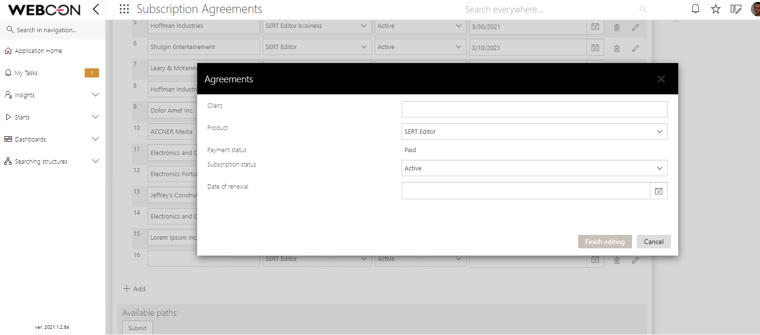Close the Agreements dialog with the X
Screen dimensions: 760x335
(661, 79)
